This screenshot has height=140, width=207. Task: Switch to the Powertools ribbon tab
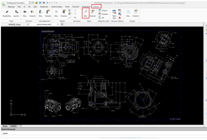pos(86,6)
